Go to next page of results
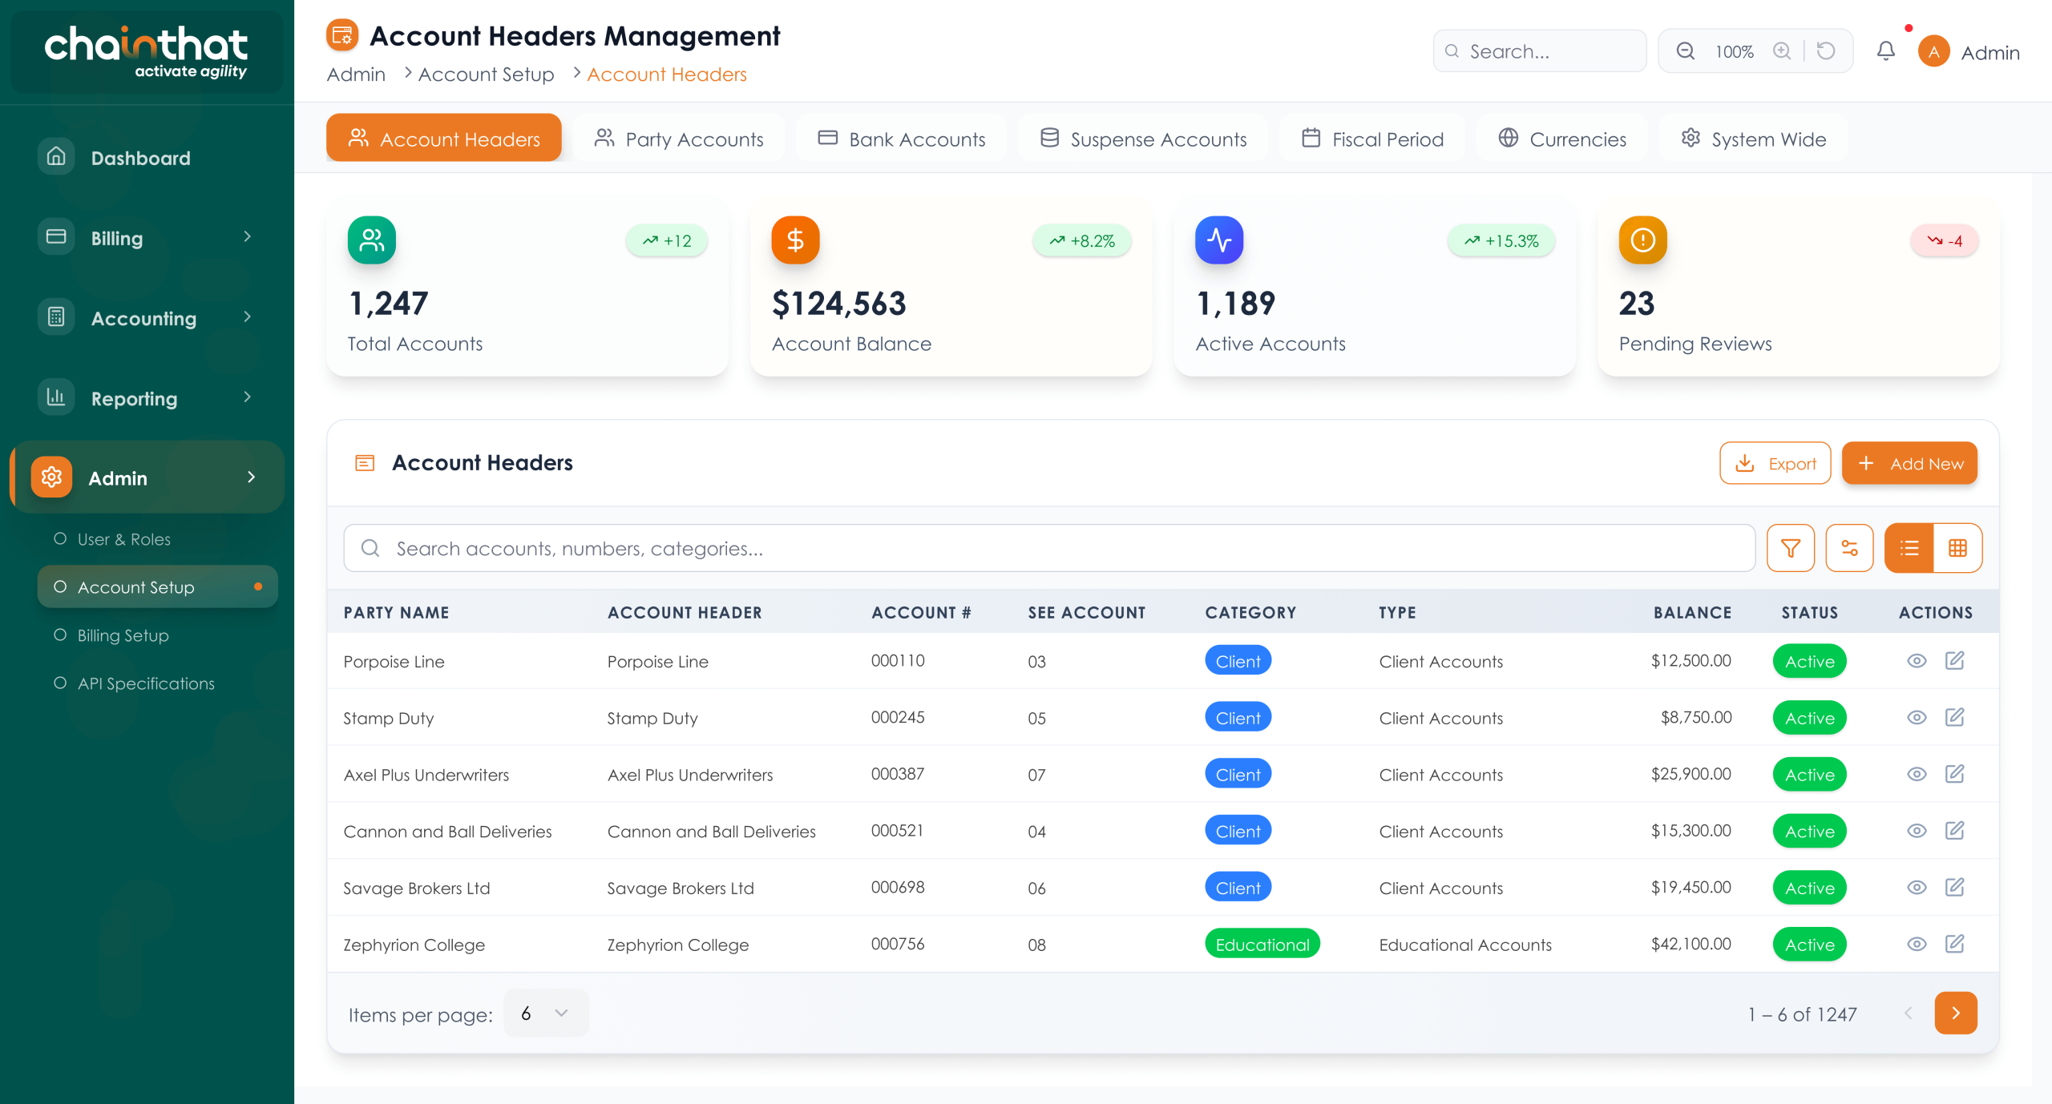 click(x=1955, y=1014)
